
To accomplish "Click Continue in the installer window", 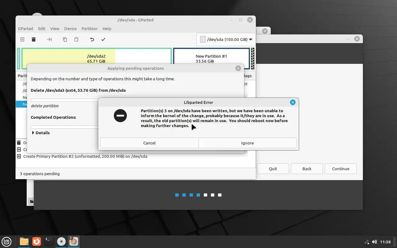I will (341, 169).
